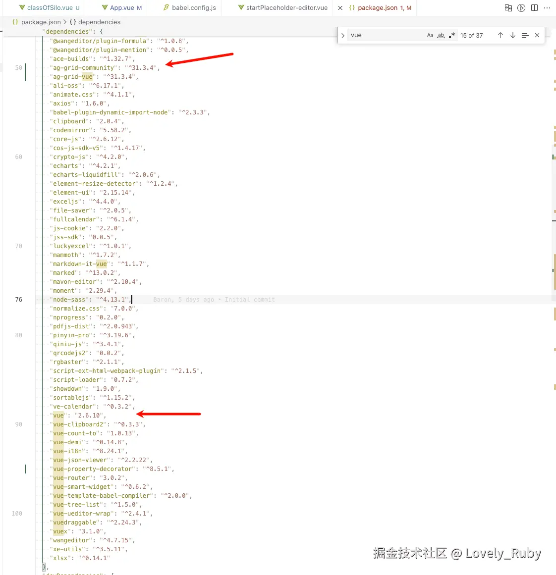Viewport: 556px width, 575px height.
Task: Click the "xe-utils" dependency entry
Action: pos(88,549)
